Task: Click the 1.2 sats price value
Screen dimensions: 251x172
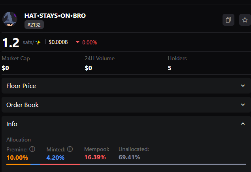Action: pos(11,43)
